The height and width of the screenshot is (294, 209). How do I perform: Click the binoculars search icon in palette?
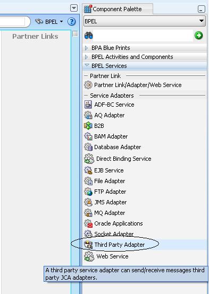click(88, 35)
